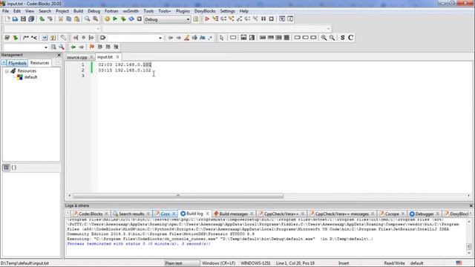Rebuild the project using the blue icon

click(x=131, y=19)
